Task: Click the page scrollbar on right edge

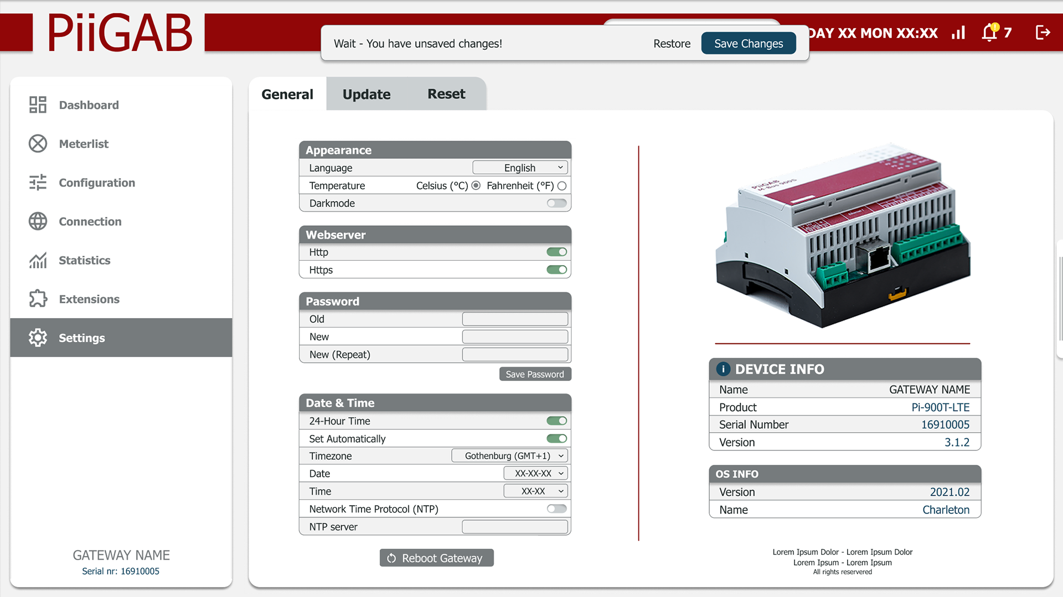Action: pos(1060,299)
